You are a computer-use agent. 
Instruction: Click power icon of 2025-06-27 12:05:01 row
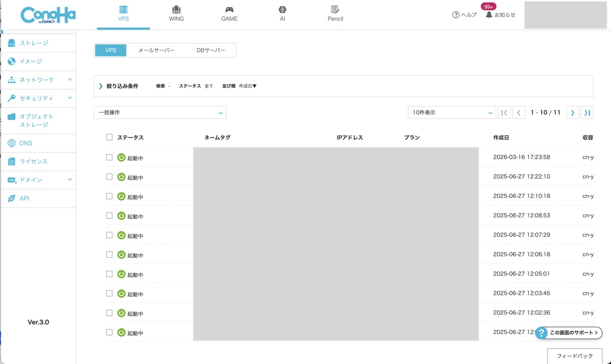pyautogui.click(x=121, y=274)
